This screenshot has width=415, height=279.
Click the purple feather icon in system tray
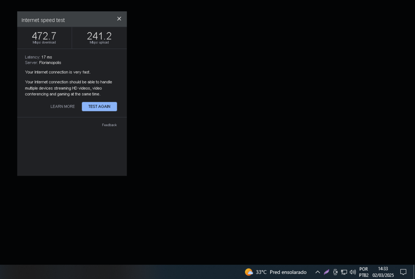(326, 272)
